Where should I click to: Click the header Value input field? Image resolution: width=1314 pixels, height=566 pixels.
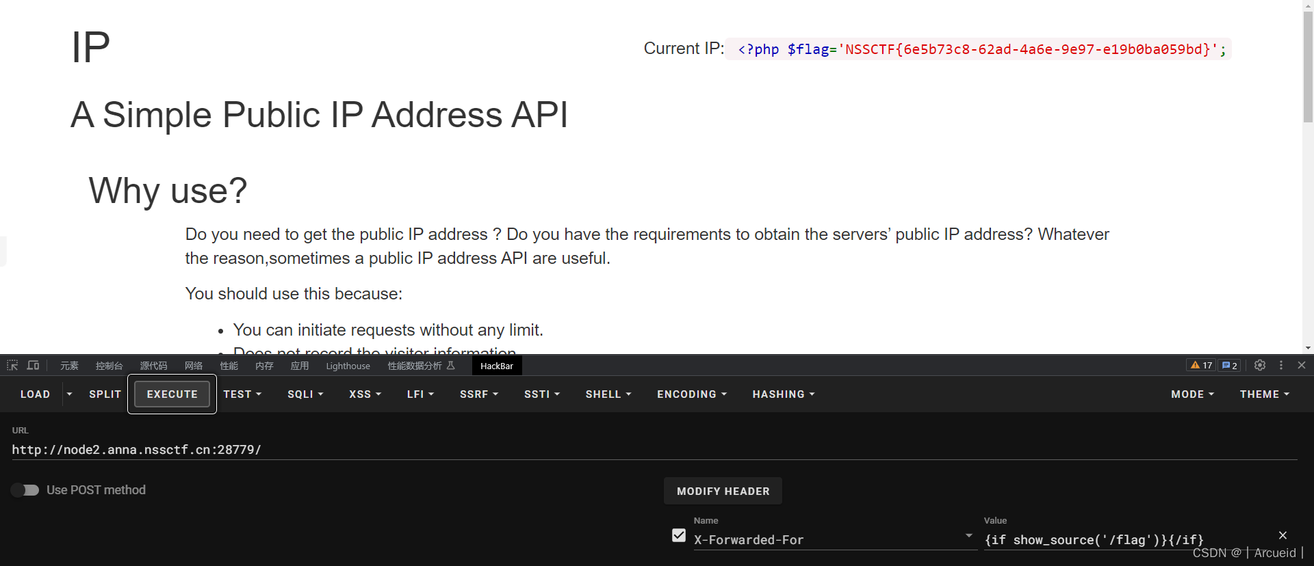pos(1126,540)
